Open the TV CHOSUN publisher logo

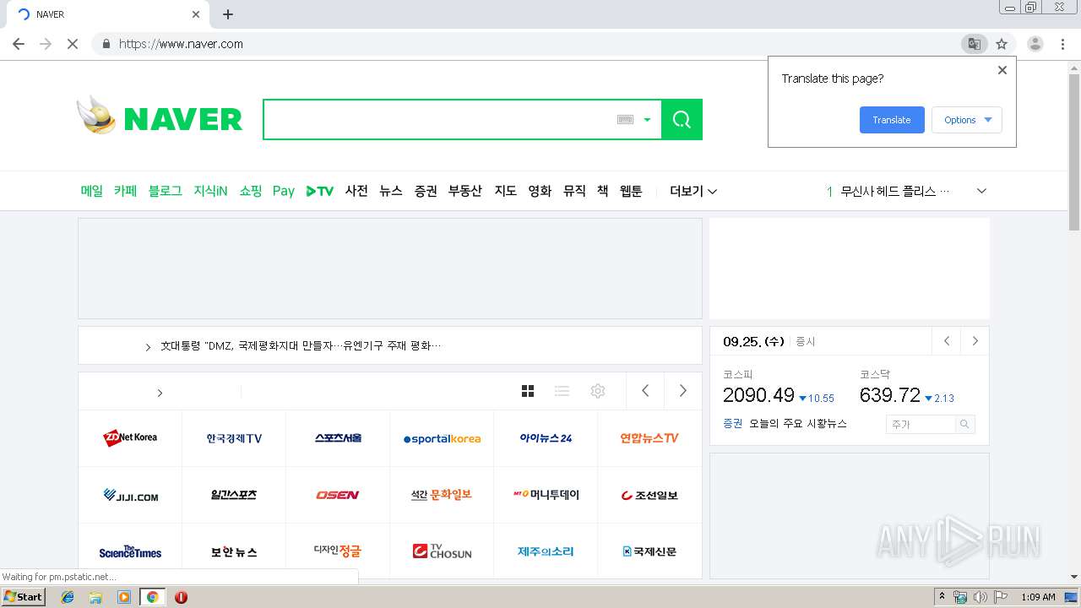point(442,551)
